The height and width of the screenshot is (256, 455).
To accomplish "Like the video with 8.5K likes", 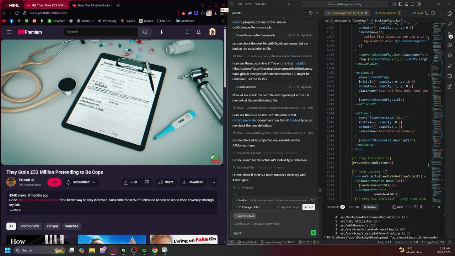I will pyautogui.click(x=130, y=182).
